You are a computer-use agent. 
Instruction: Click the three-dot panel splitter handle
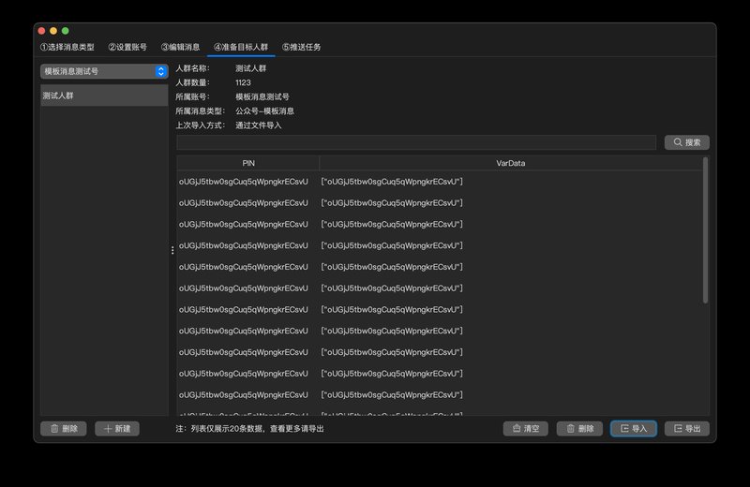click(172, 250)
